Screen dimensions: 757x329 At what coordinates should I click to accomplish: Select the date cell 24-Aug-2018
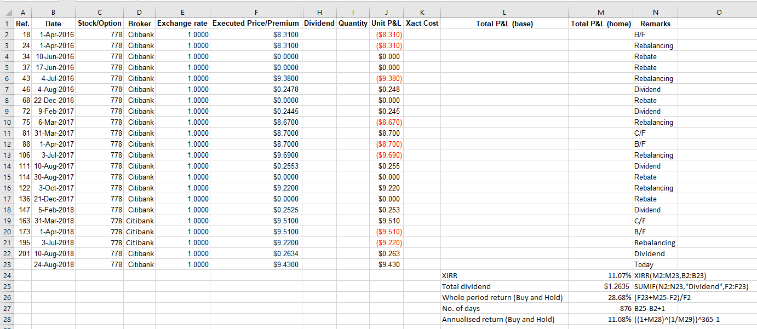[53, 264]
